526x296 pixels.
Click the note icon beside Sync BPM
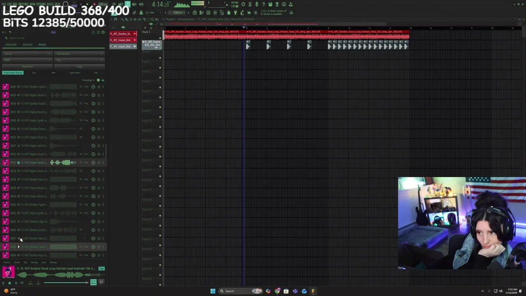(x=102, y=282)
